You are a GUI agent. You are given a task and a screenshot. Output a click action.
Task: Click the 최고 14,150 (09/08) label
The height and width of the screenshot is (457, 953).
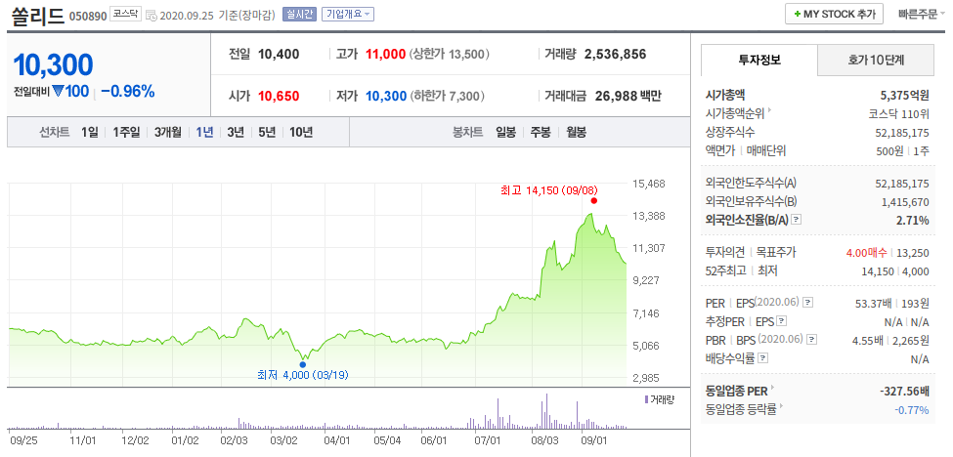coord(547,190)
